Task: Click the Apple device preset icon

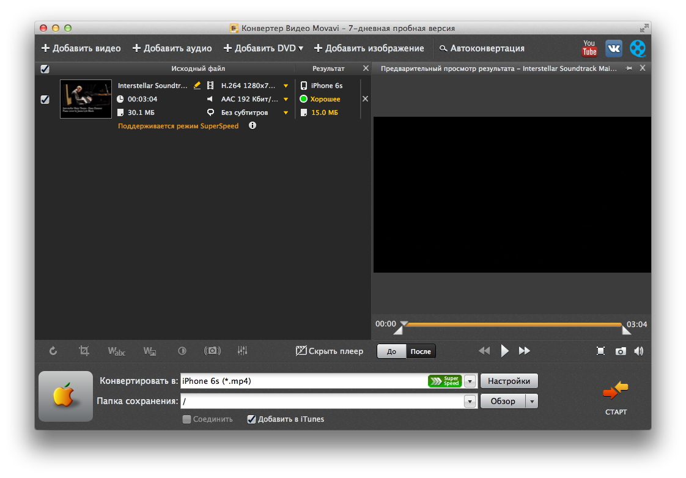Action: [x=65, y=396]
